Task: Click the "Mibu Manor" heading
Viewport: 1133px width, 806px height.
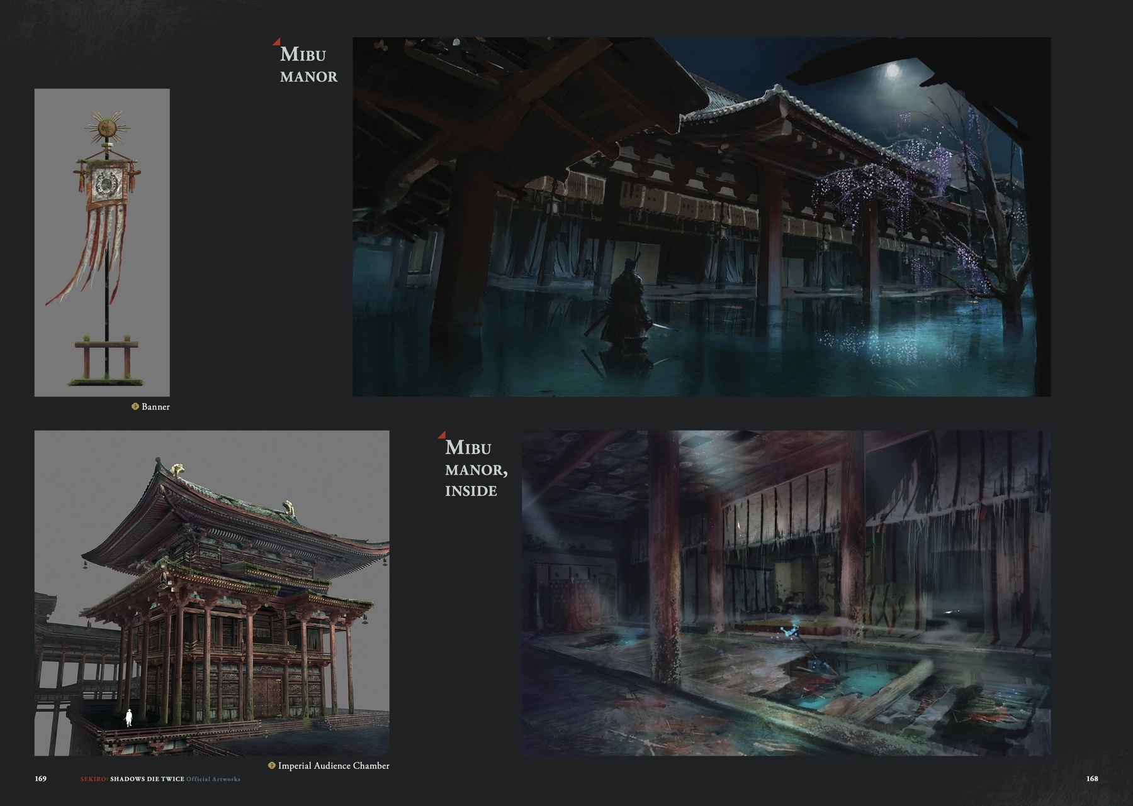Action: pos(308,65)
